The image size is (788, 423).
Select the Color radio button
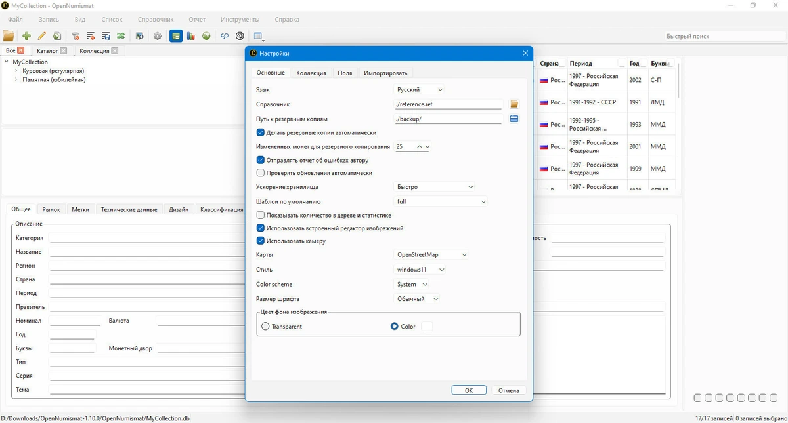(395, 326)
